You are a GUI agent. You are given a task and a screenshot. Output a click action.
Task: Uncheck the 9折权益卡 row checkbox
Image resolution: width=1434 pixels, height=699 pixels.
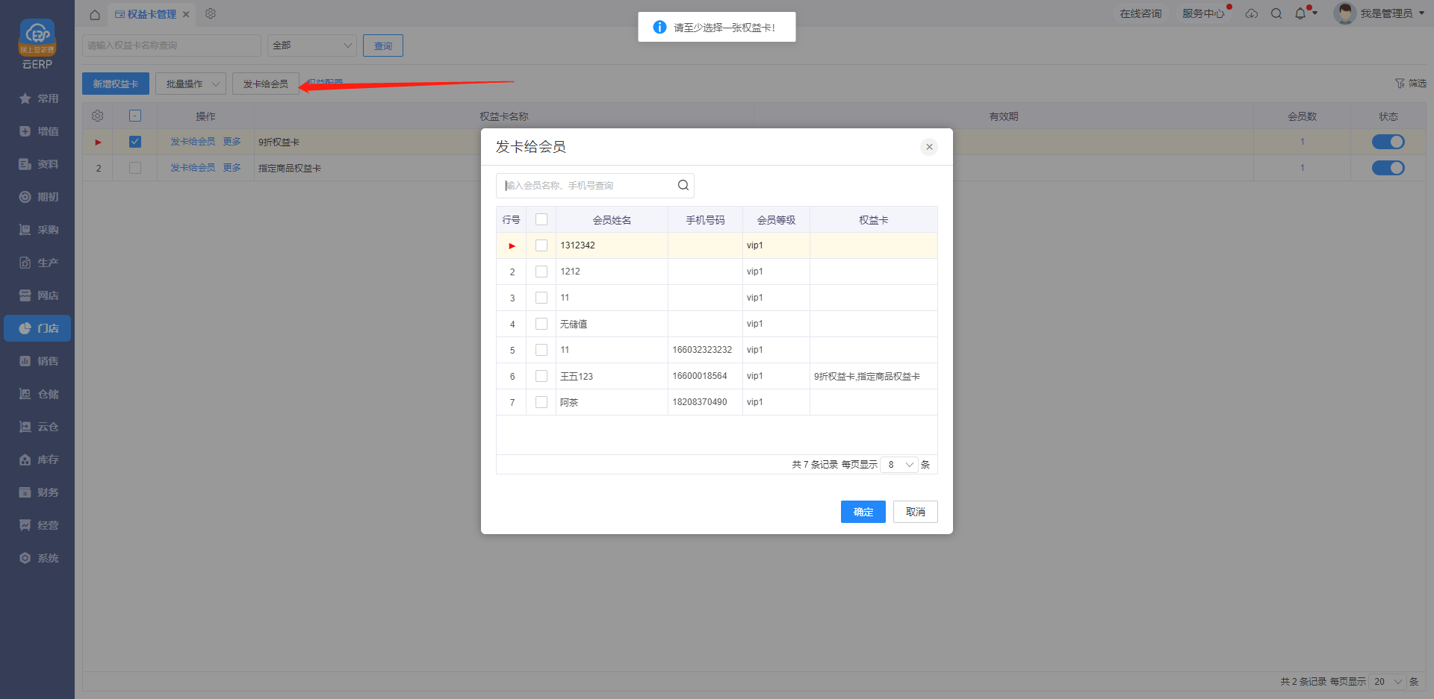click(135, 142)
